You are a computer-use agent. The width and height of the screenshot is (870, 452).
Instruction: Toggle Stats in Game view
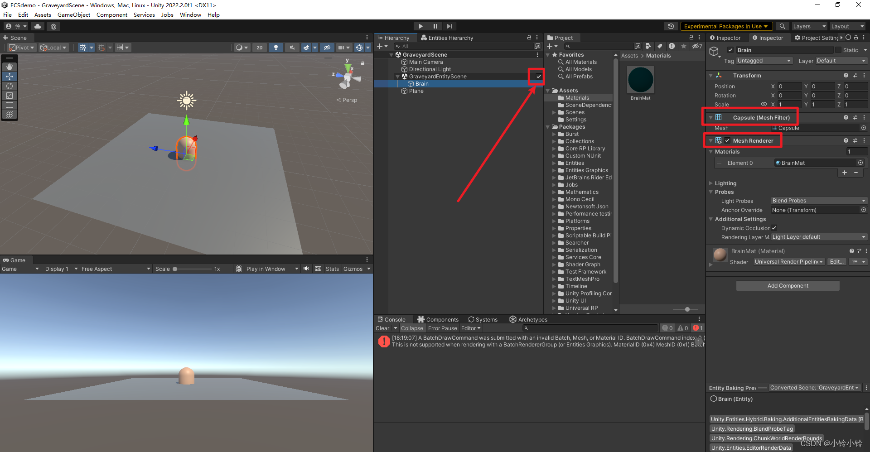pyautogui.click(x=332, y=269)
